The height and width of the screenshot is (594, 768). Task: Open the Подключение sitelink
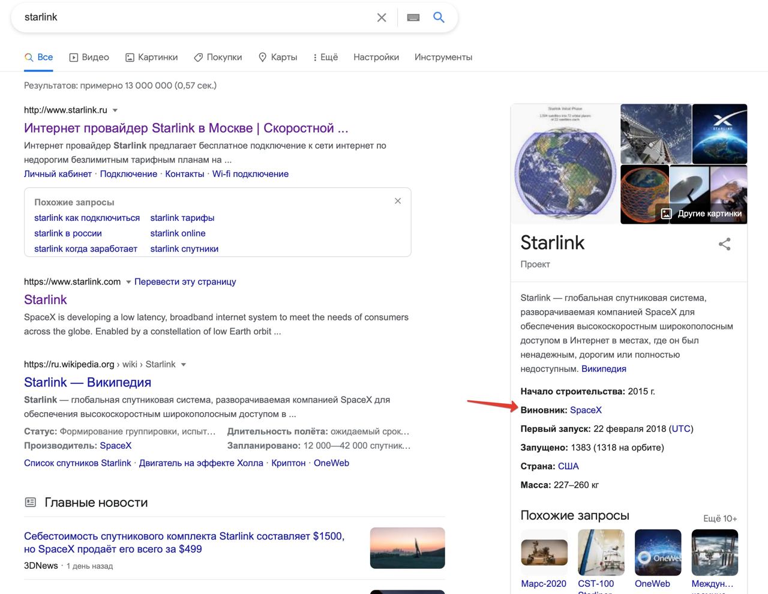coord(128,174)
